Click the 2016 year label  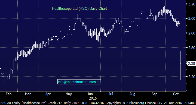93,98
